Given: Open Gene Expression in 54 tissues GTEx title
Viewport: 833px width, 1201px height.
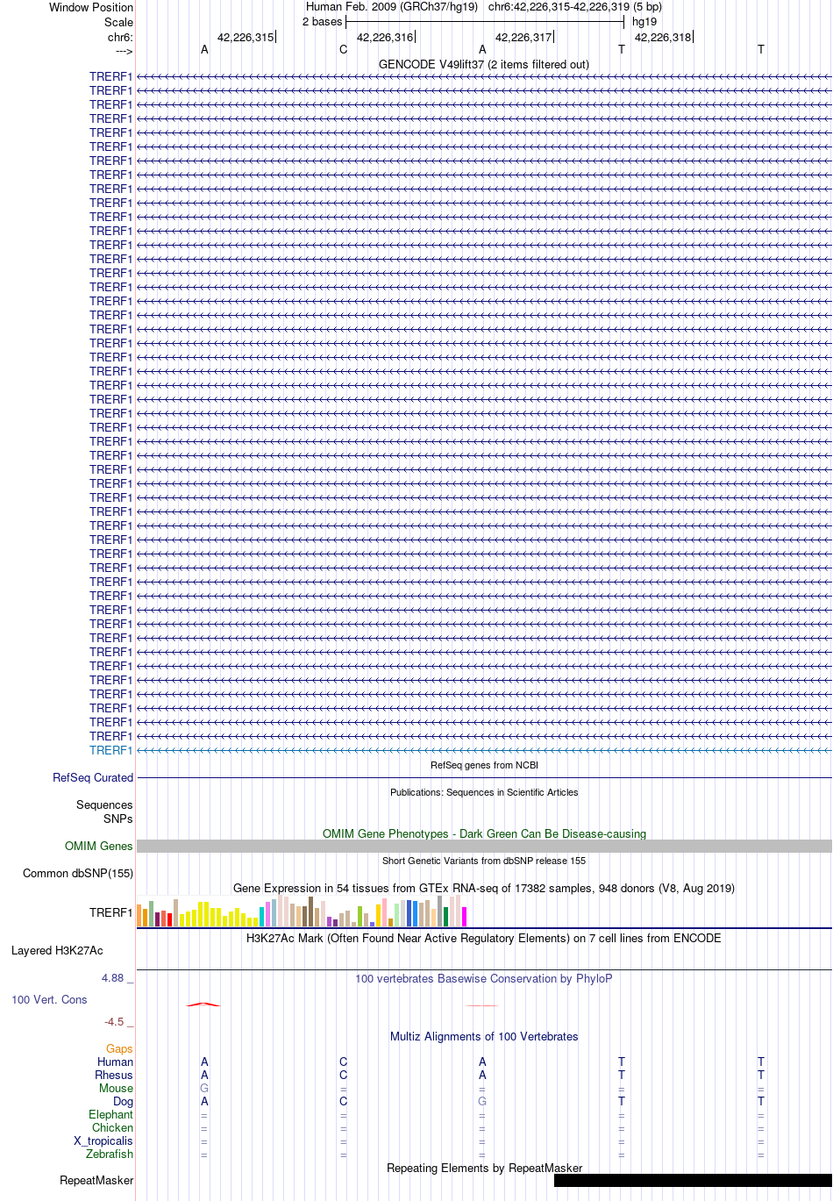Looking at the screenshot, I should [484, 889].
